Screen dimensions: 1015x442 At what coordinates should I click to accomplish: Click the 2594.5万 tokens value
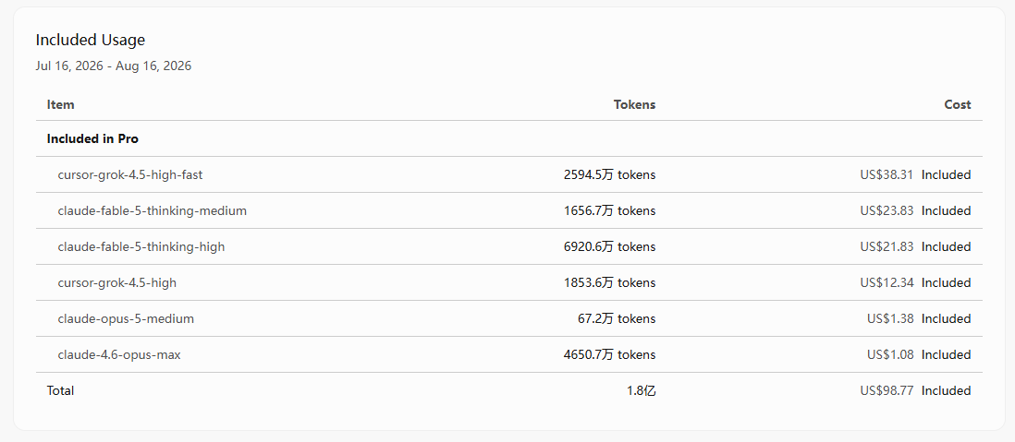[x=610, y=174]
